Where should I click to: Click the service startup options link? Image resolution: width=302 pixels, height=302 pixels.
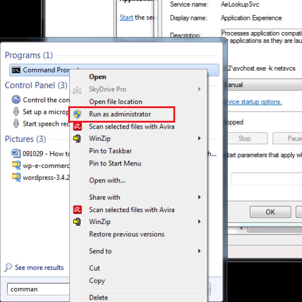pos(255,102)
